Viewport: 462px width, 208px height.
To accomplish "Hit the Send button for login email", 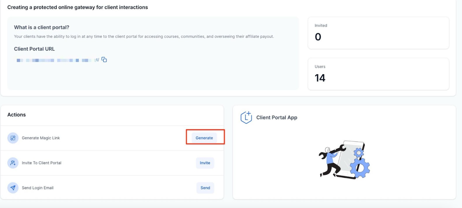I will tap(205, 188).
